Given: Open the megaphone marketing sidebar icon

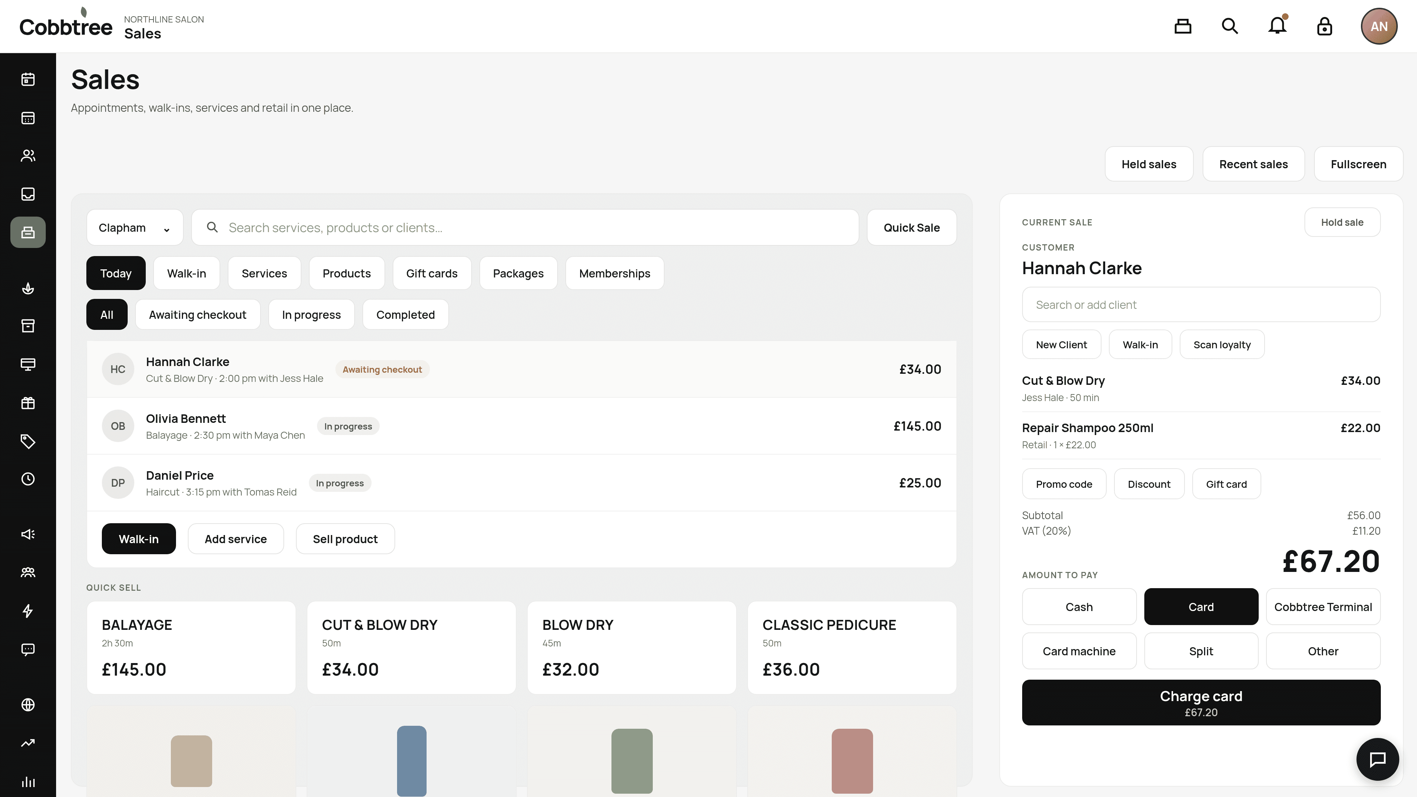Looking at the screenshot, I should coord(28,534).
